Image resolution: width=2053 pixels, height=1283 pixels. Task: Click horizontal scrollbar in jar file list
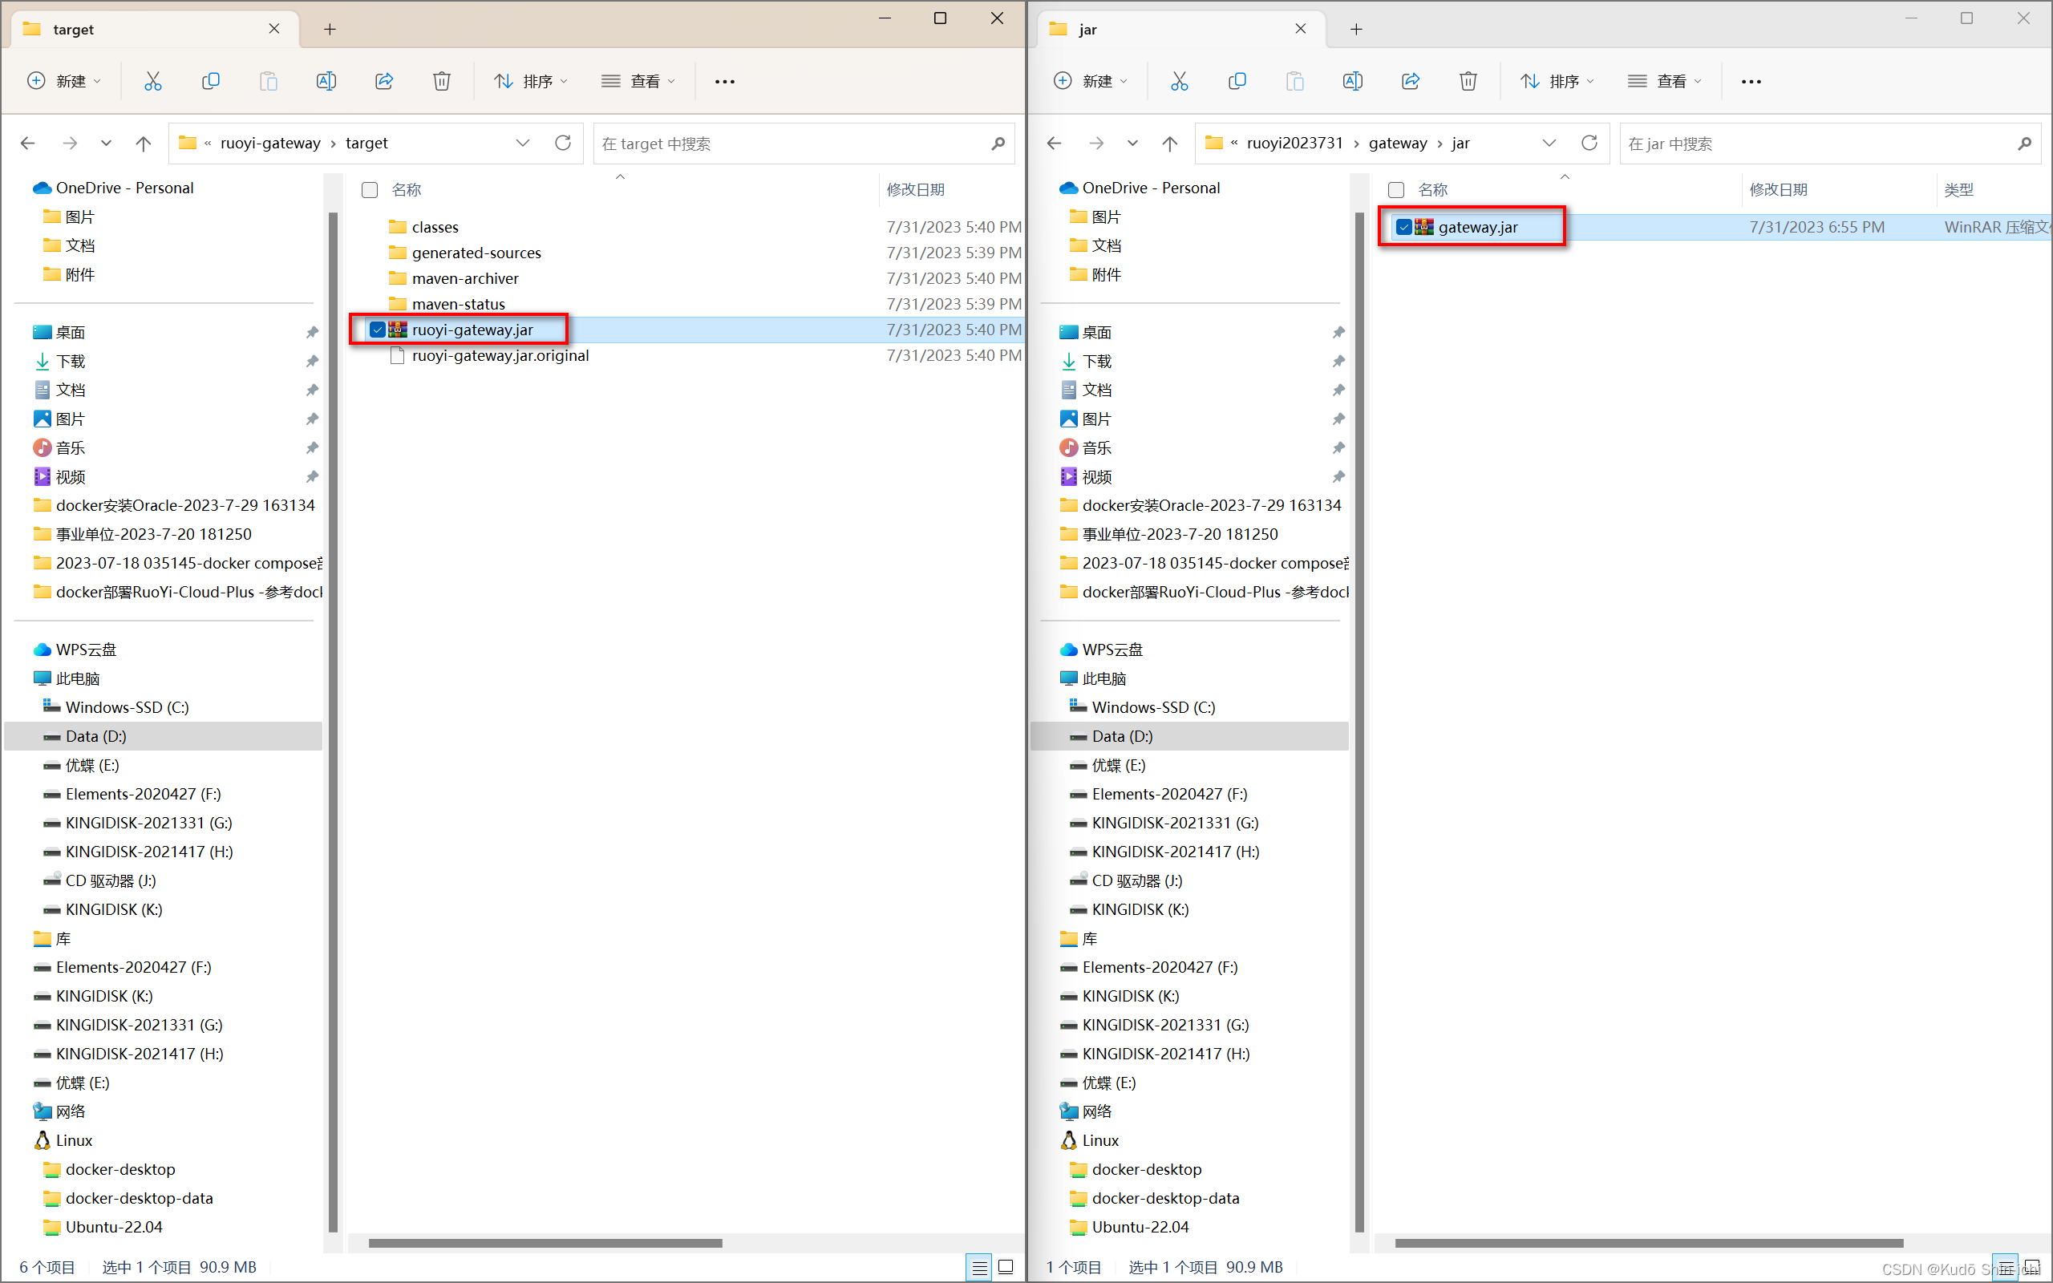[1648, 1243]
